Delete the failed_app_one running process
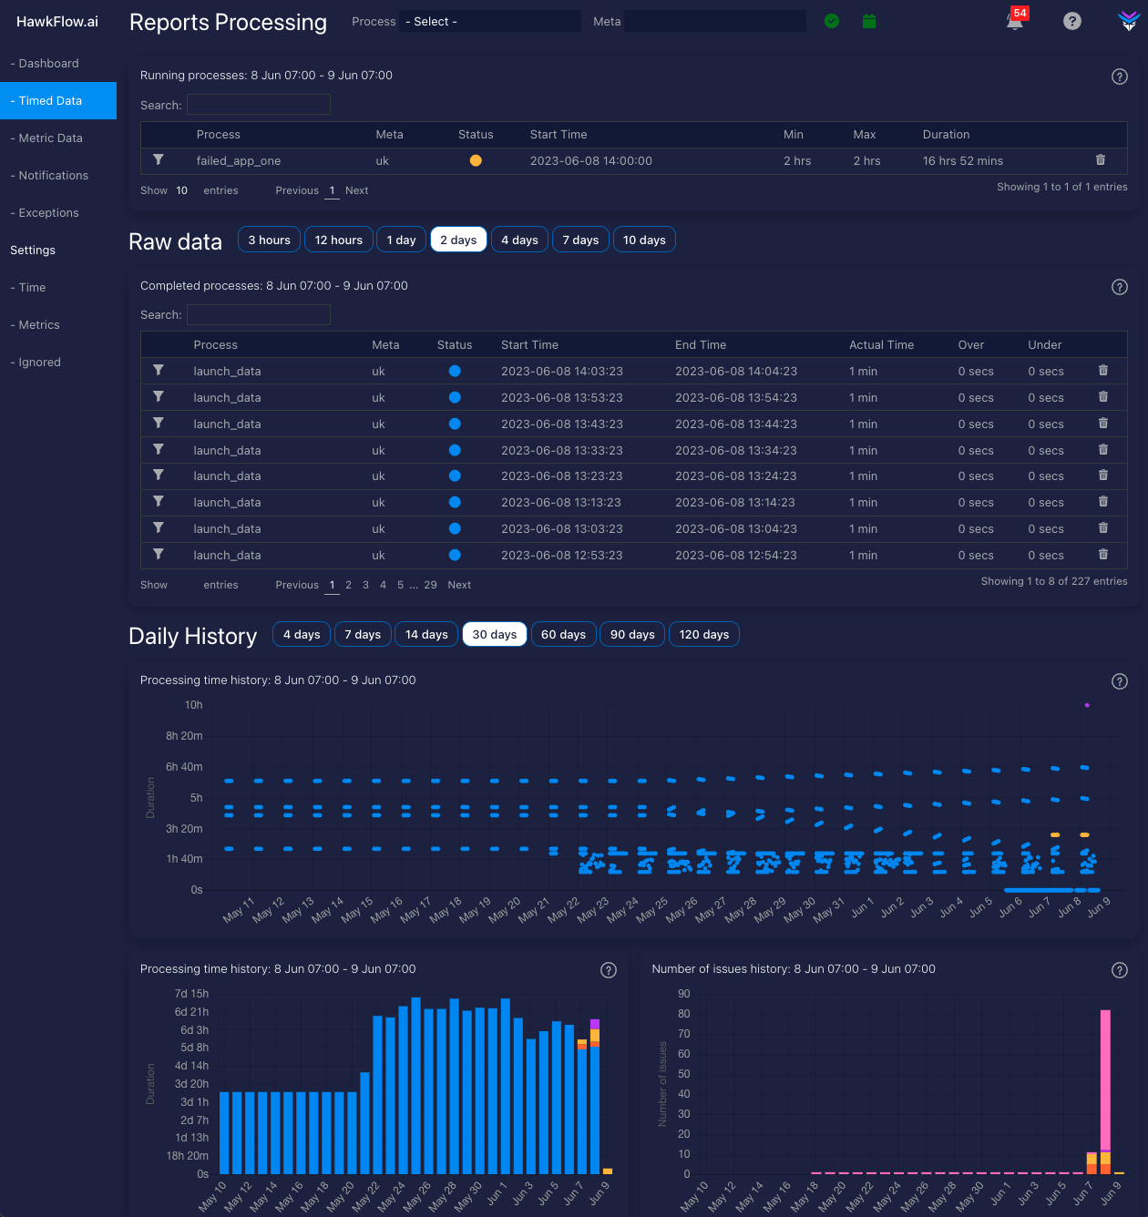The width and height of the screenshot is (1148, 1217). click(x=1100, y=160)
